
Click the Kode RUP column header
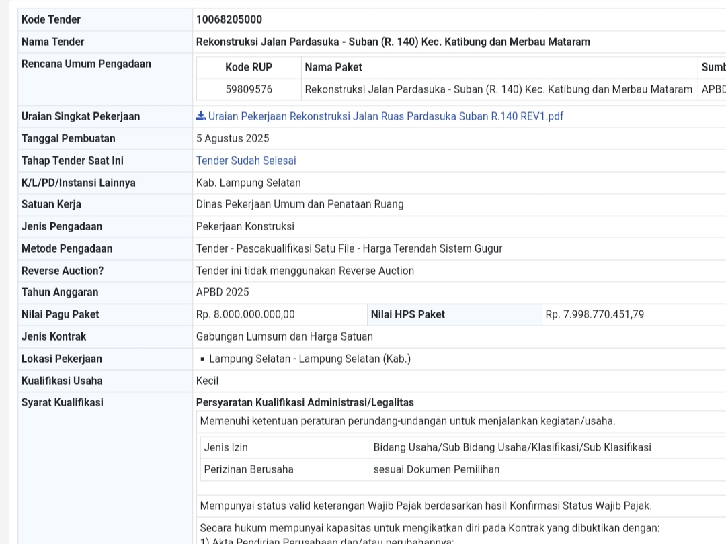click(249, 67)
